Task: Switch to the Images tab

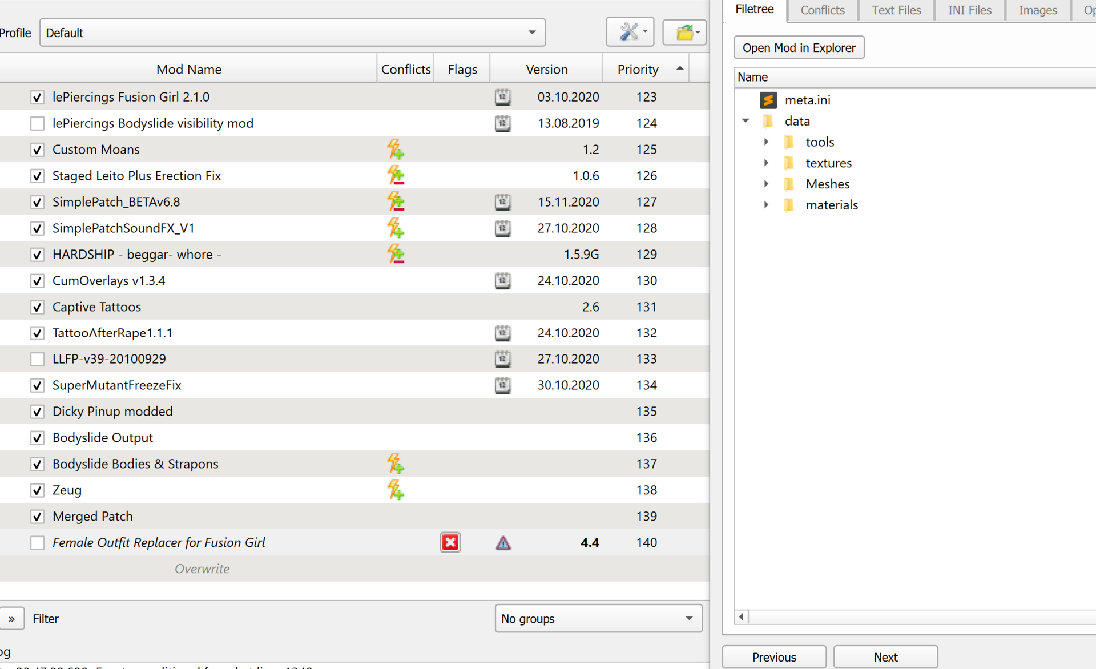Action: pyautogui.click(x=1038, y=10)
